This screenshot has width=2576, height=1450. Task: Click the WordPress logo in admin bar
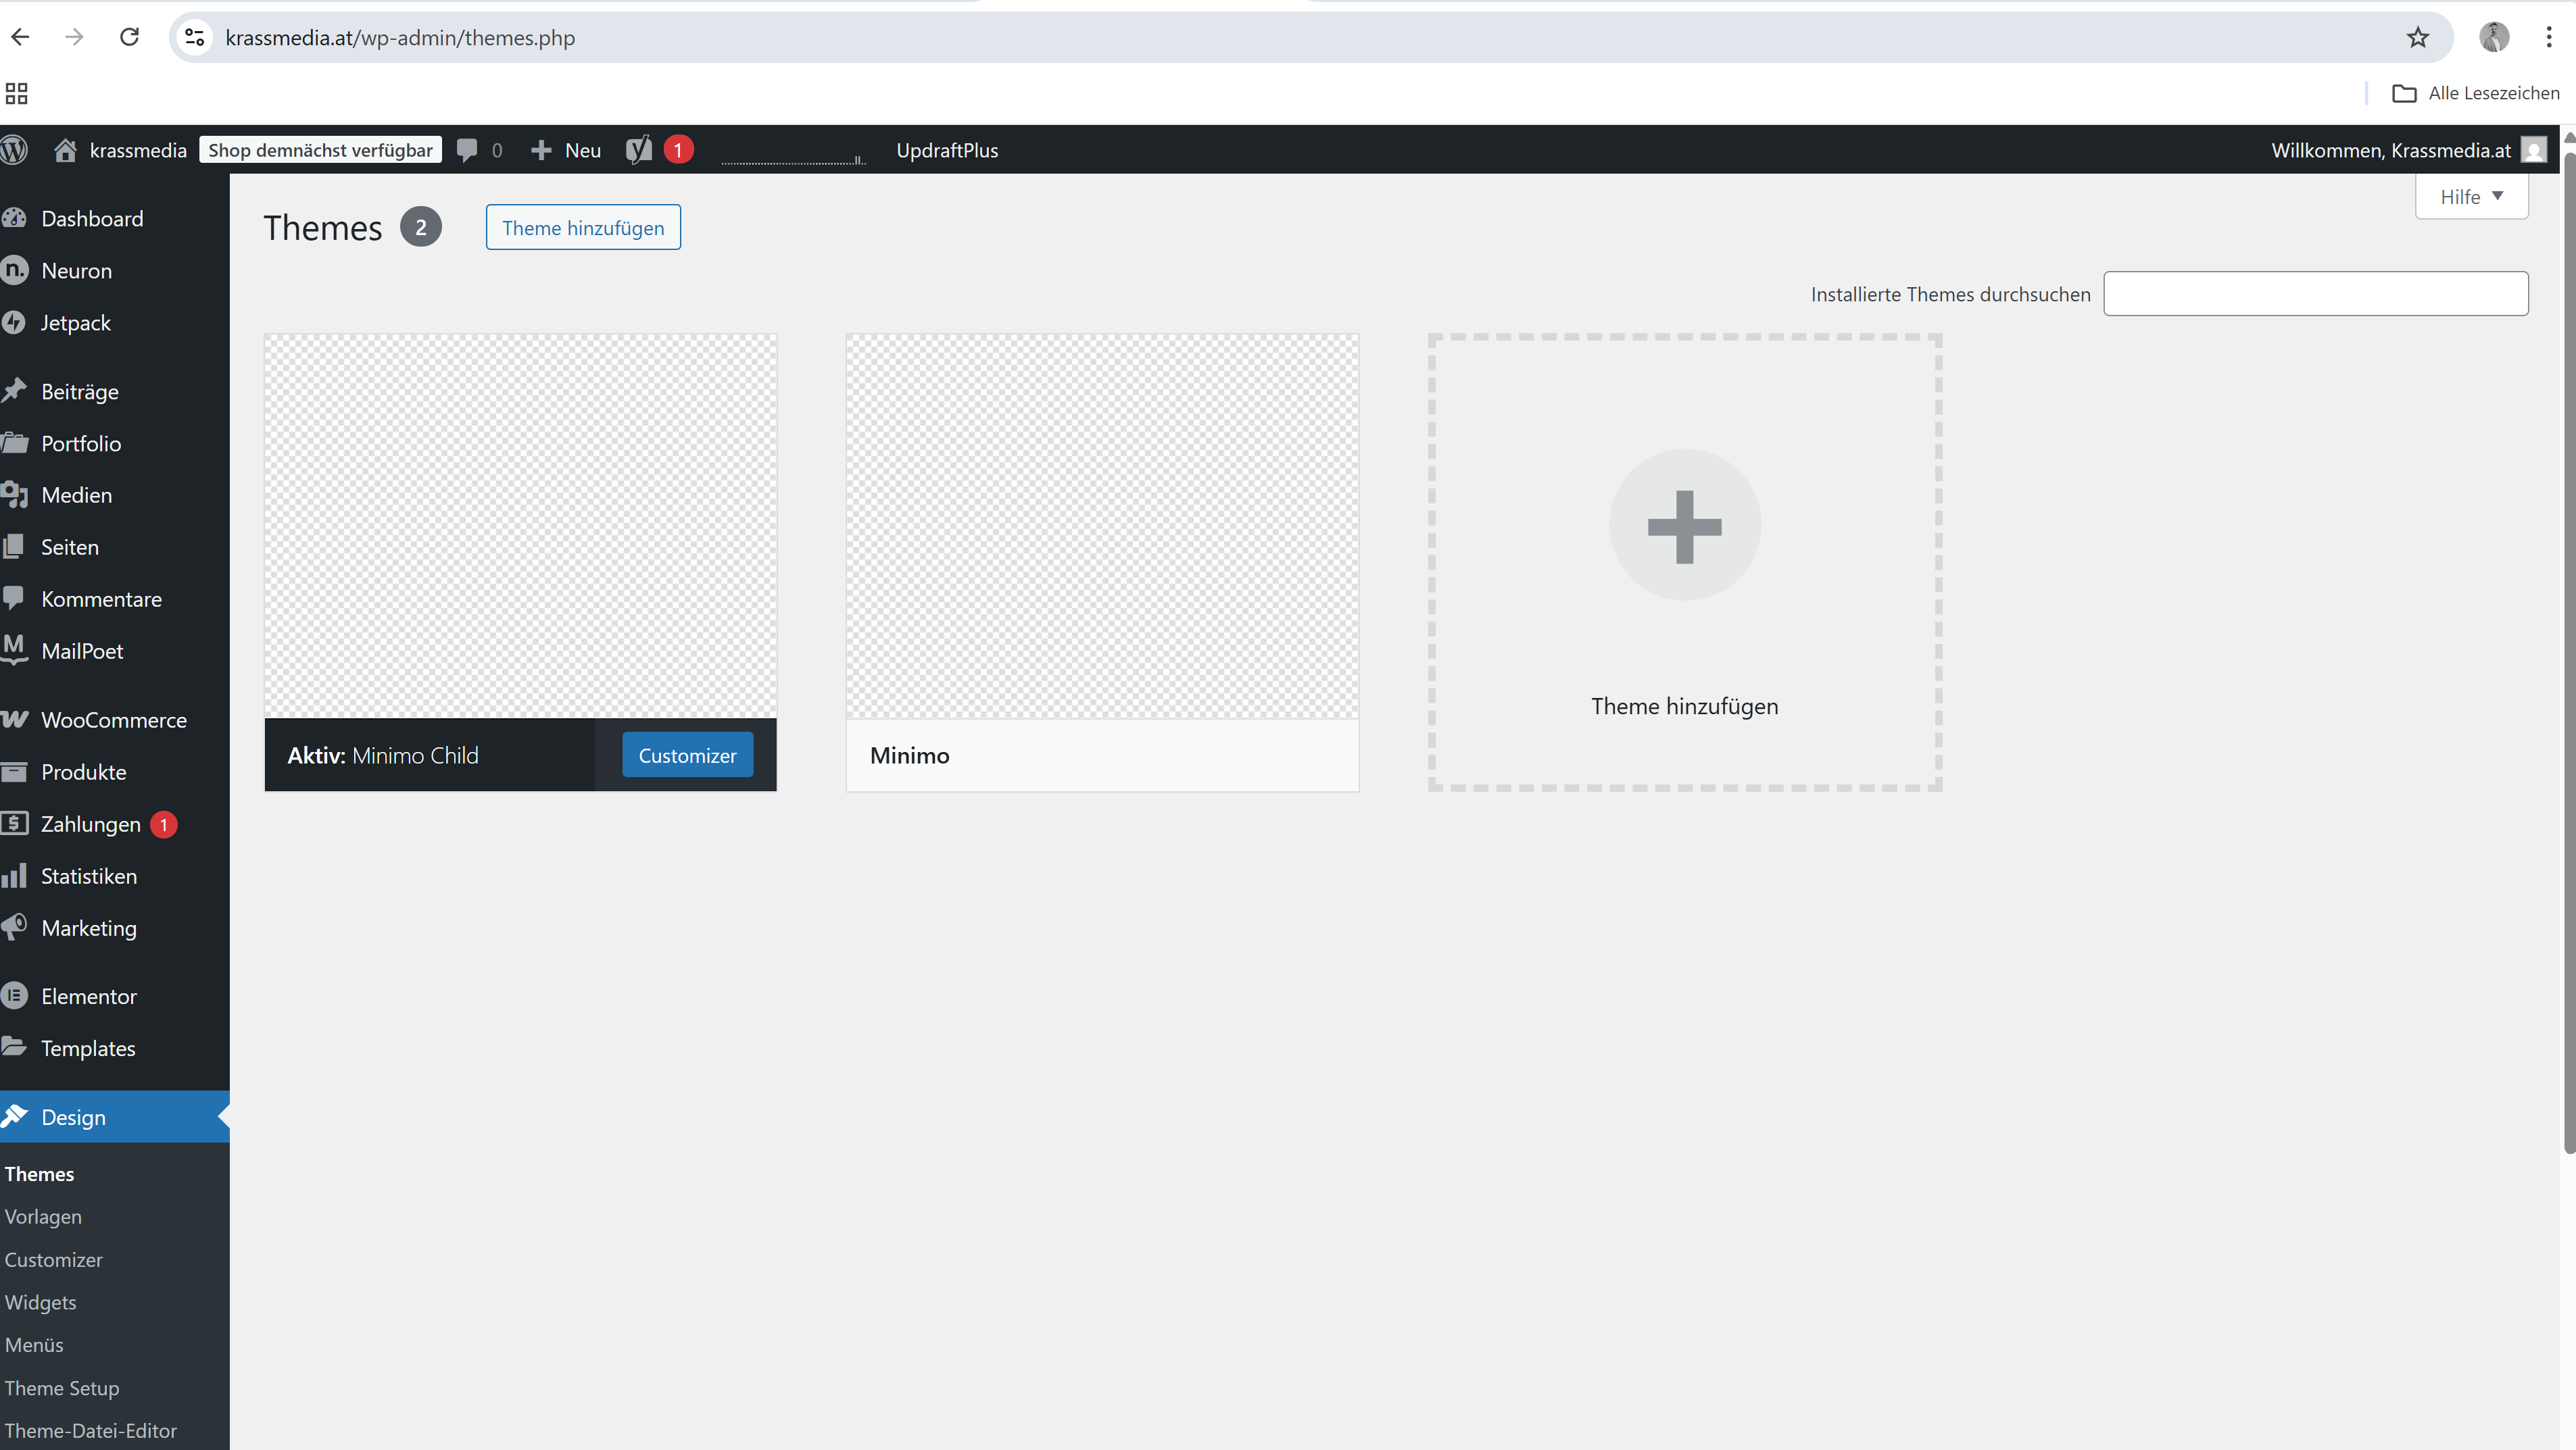[14, 150]
